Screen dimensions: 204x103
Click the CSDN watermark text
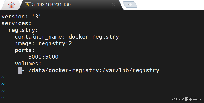click(x=186, y=99)
